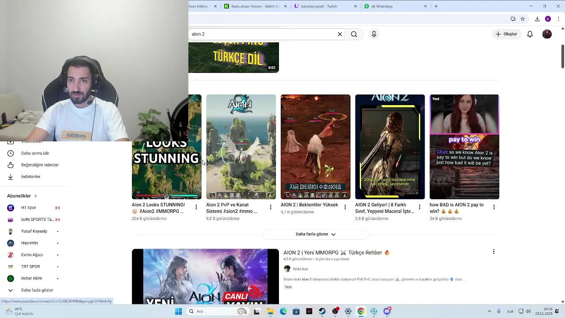Open Windows Start menu

(178, 311)
